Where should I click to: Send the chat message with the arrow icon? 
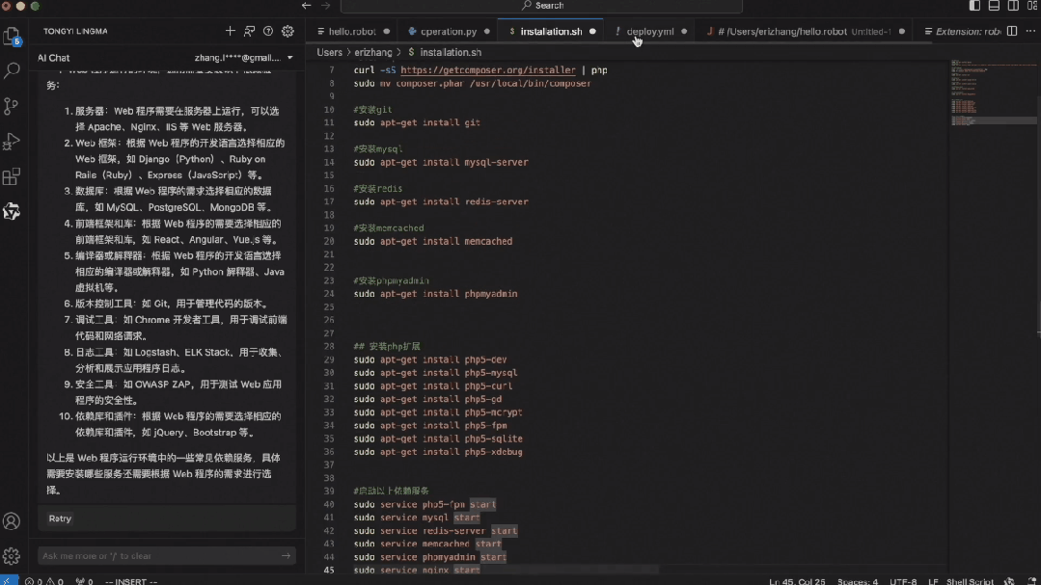[287, 556]
